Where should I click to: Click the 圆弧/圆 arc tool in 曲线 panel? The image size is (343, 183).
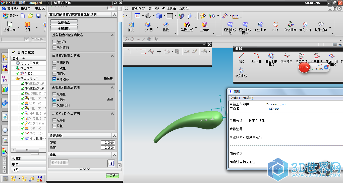coord(256,58)
